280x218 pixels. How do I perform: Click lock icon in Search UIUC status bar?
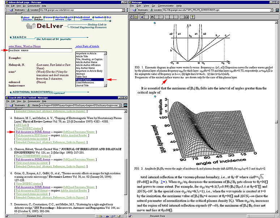7,216
